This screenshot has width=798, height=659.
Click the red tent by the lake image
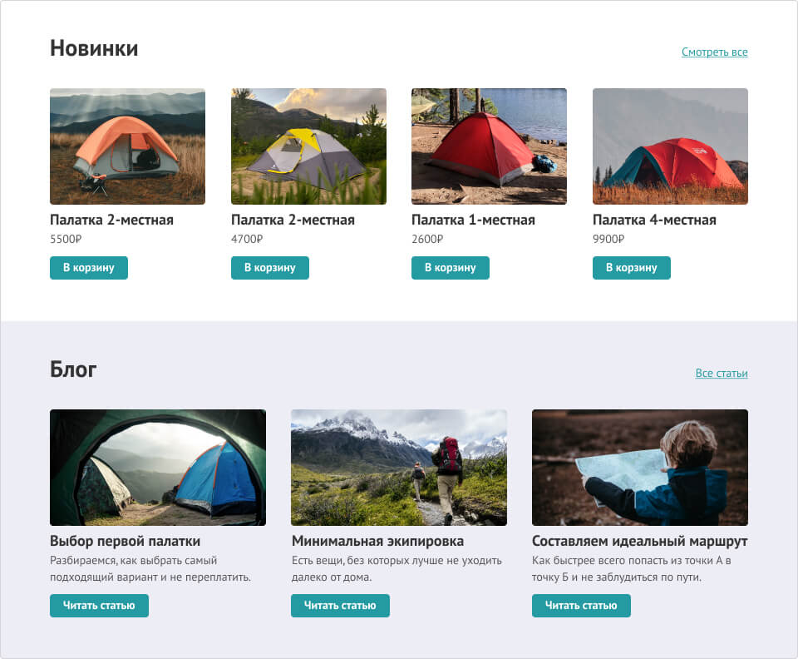pyautogui.click(x=489, y=146)
